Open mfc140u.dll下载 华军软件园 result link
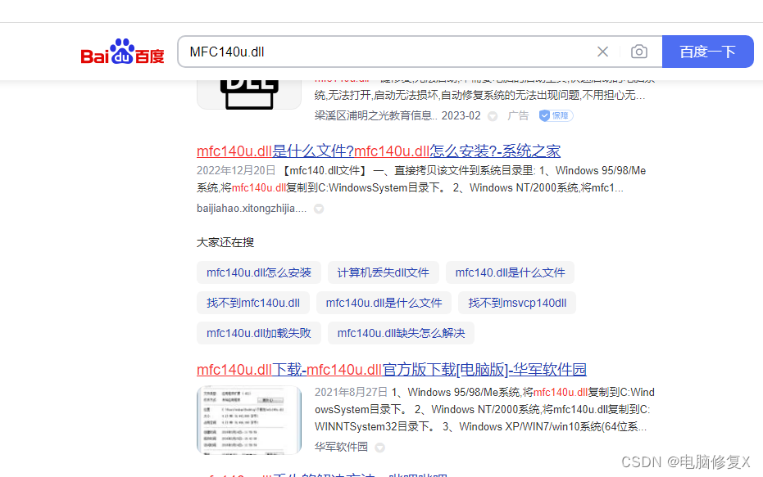The height and width of the screenshot is (477, 763). click(392, 370)
